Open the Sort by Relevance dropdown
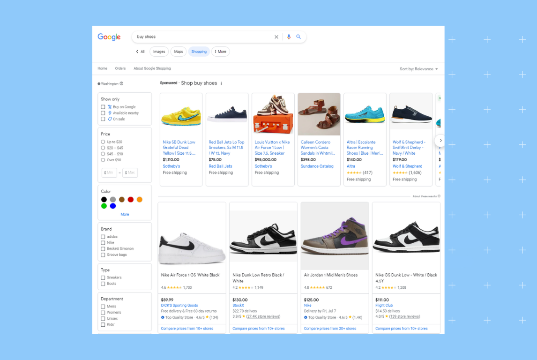Viewport: 537px width, 360px height. [x=418, y=68]
